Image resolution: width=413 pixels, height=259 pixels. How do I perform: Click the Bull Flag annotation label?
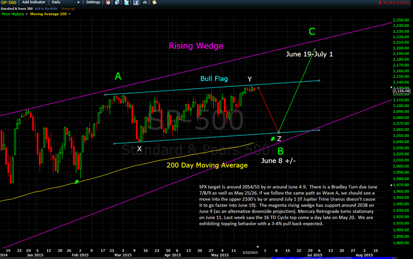[214, 79]
